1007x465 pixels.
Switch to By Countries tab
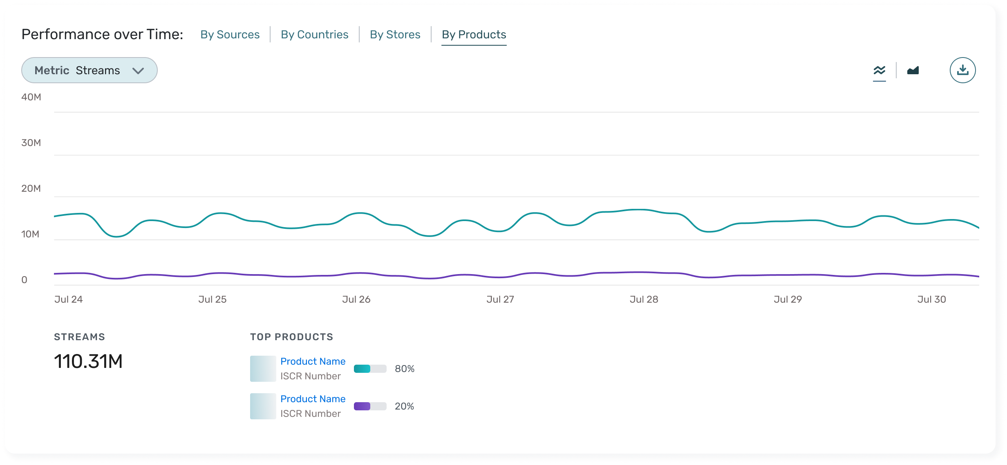[314, 35]
